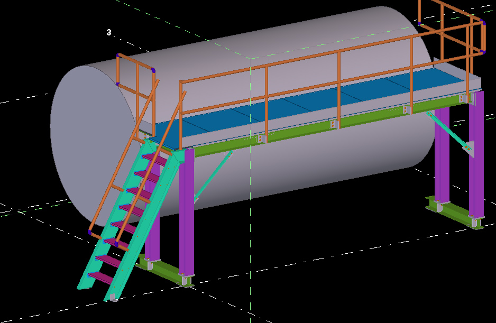Pick the left teal diagonal brace
This screenshot has width=496, height=323.
pos(212,177)
